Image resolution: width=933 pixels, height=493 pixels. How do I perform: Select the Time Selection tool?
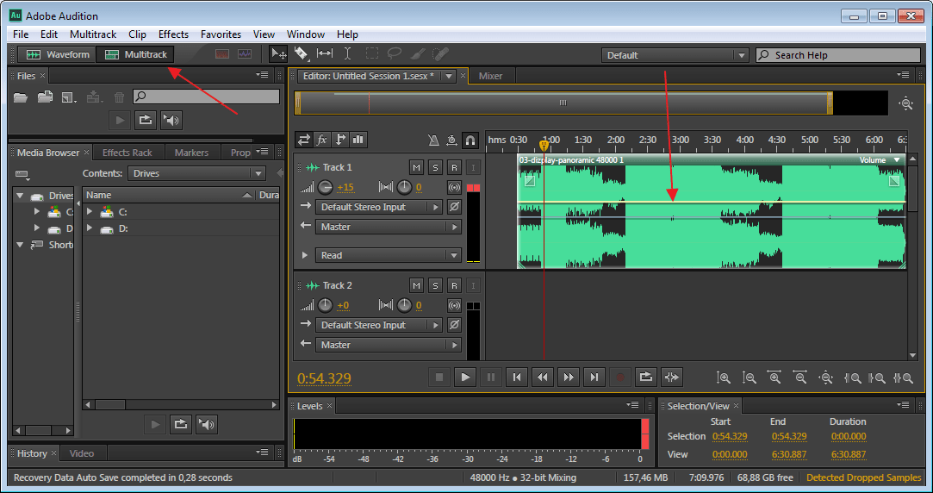tap(347, 53)
